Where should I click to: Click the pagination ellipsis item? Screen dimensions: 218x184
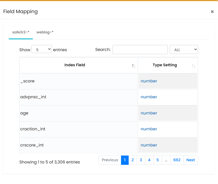[166, 160]
